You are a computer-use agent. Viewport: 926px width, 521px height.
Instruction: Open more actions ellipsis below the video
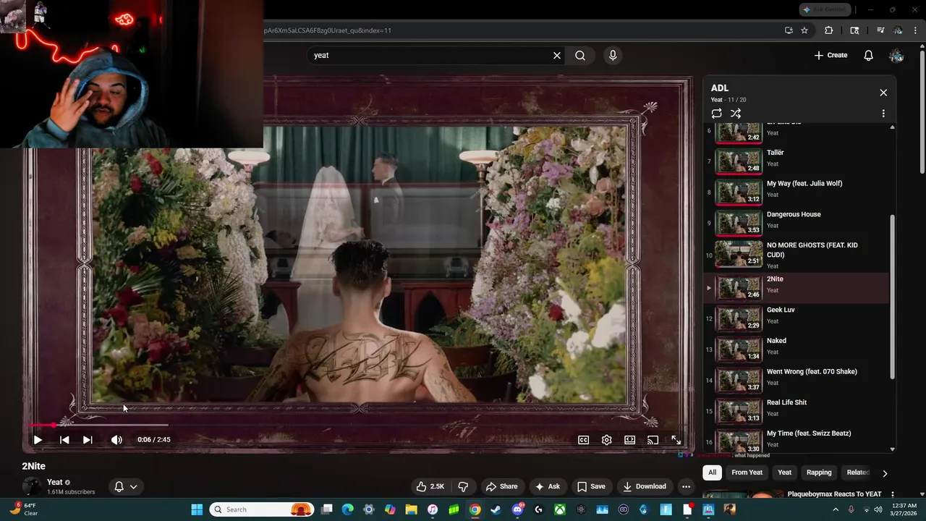(686, 486)
